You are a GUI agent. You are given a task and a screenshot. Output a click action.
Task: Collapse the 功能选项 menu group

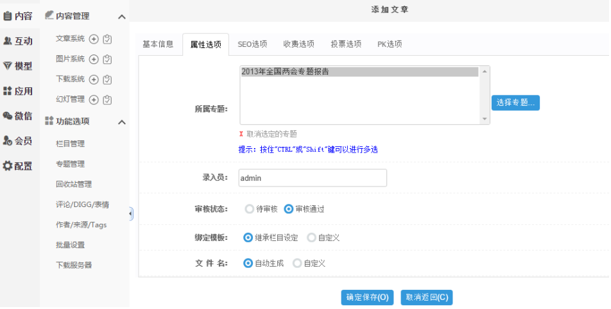122,122
